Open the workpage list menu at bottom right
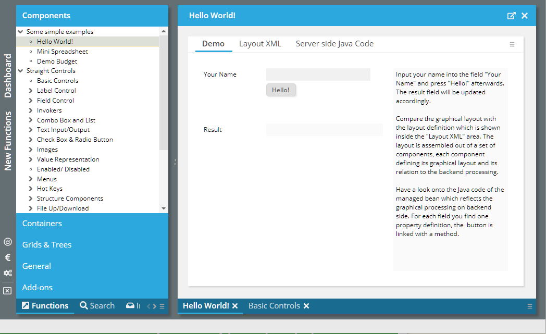Viewport: 546px width, 334px height. pos(530,306)
